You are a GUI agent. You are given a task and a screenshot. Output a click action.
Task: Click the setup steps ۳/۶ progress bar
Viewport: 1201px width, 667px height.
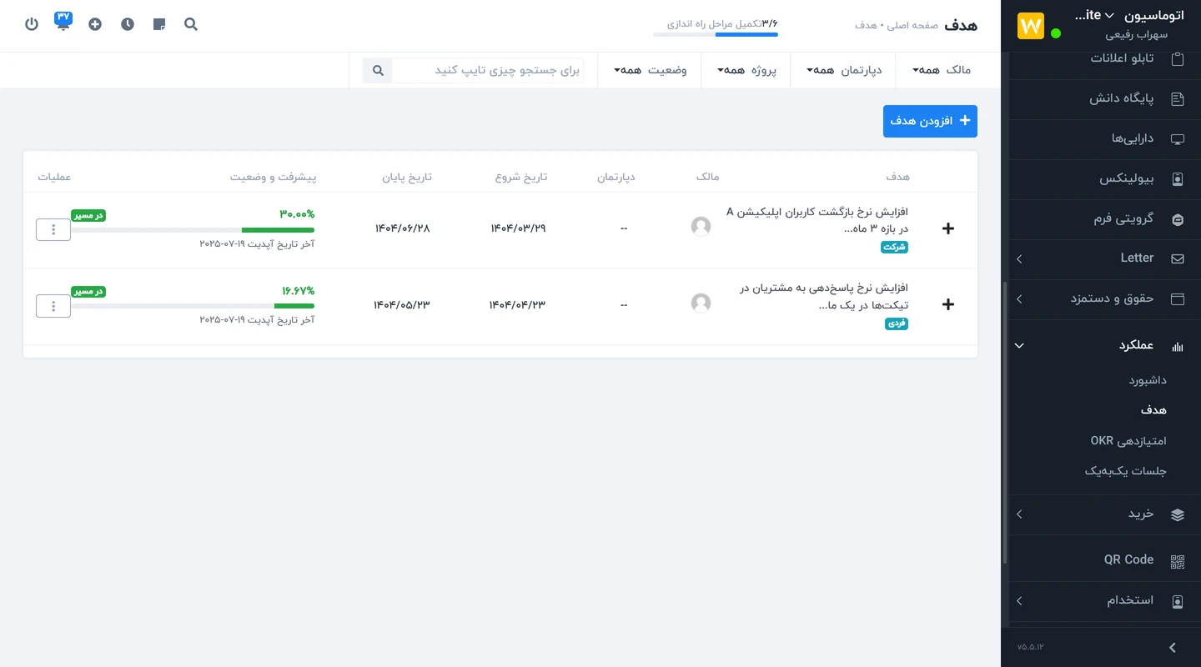point(716,34)
